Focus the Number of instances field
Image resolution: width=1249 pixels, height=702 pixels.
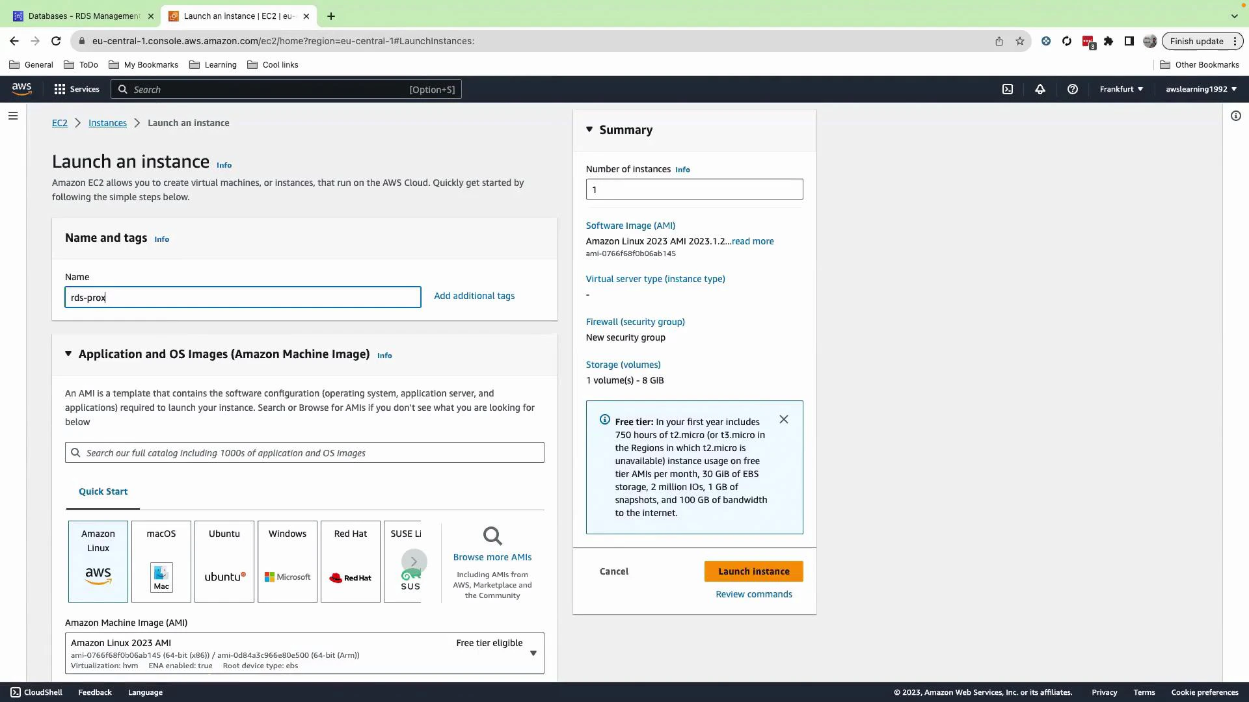(x=695, y=189)
